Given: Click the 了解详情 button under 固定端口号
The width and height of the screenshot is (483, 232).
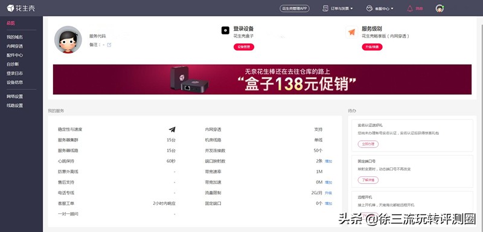Looking at the screenshot, I should (x=368, y=180).
